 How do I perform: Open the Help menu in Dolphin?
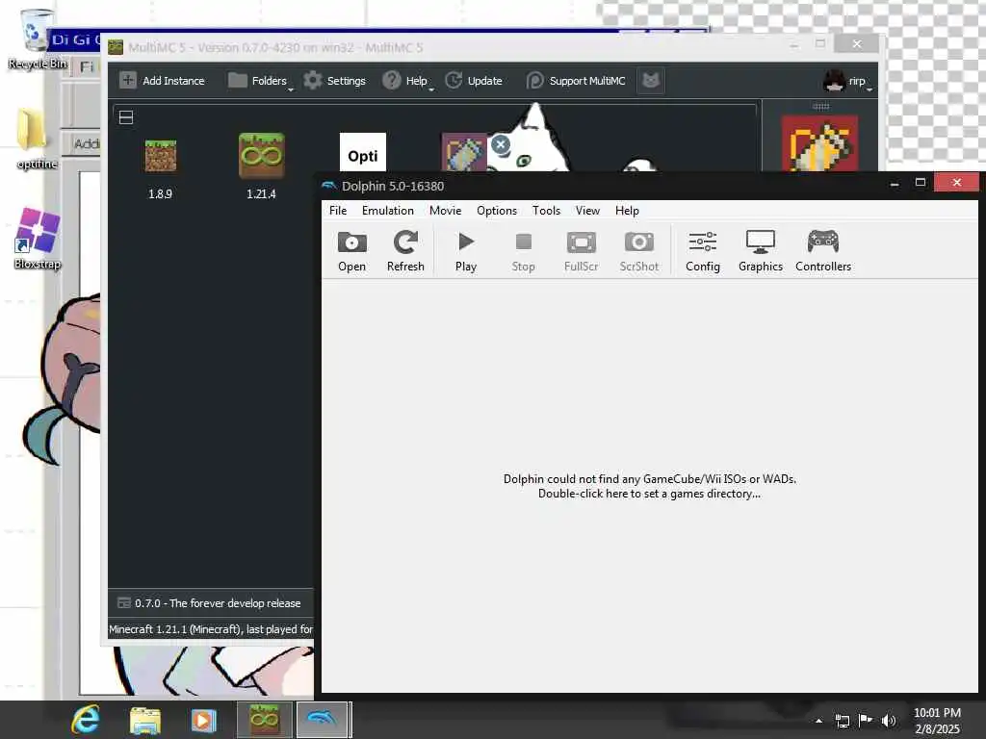(627, 211)
